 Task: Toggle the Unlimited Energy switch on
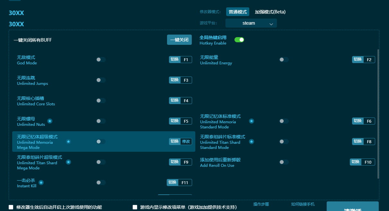pos(284,60)
